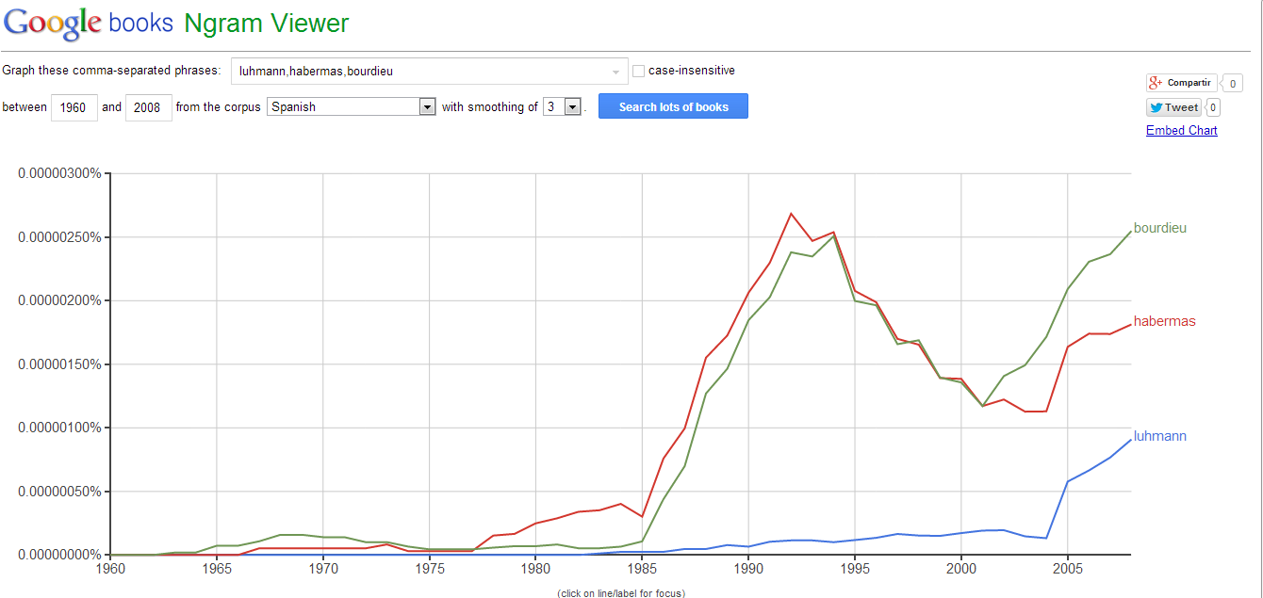
Task: Click the 1990 tick on the x-axis
Action: (x=748, y=569)
